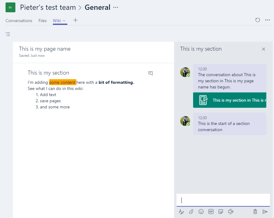This screenshot has height=218, width=274.
Task: Open the section conversation icon
Action: coord(150,73)
